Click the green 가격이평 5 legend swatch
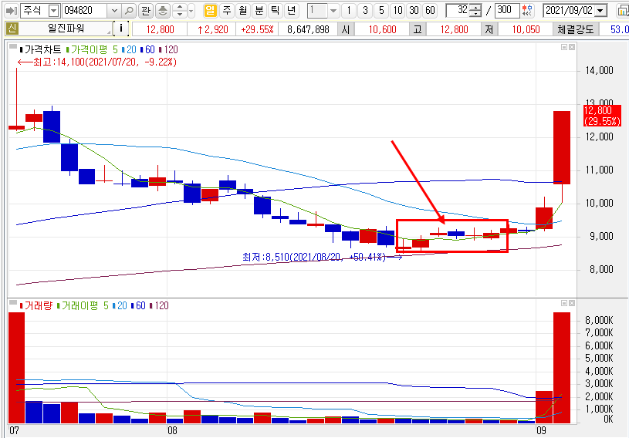629x438 pixels. pos(67,49)
